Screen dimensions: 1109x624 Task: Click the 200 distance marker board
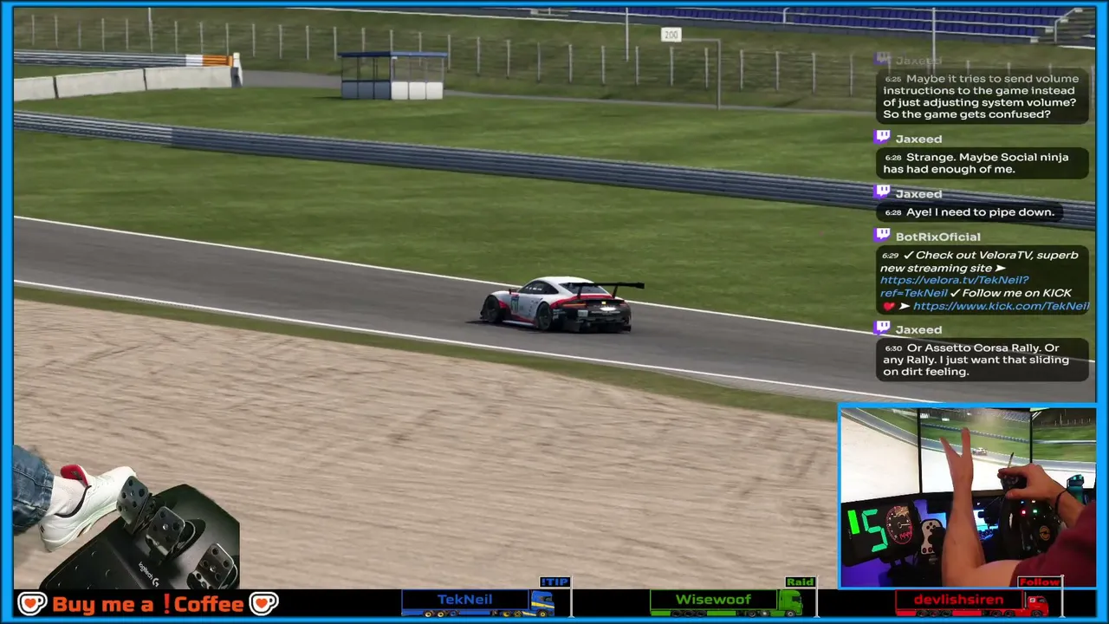671,35
